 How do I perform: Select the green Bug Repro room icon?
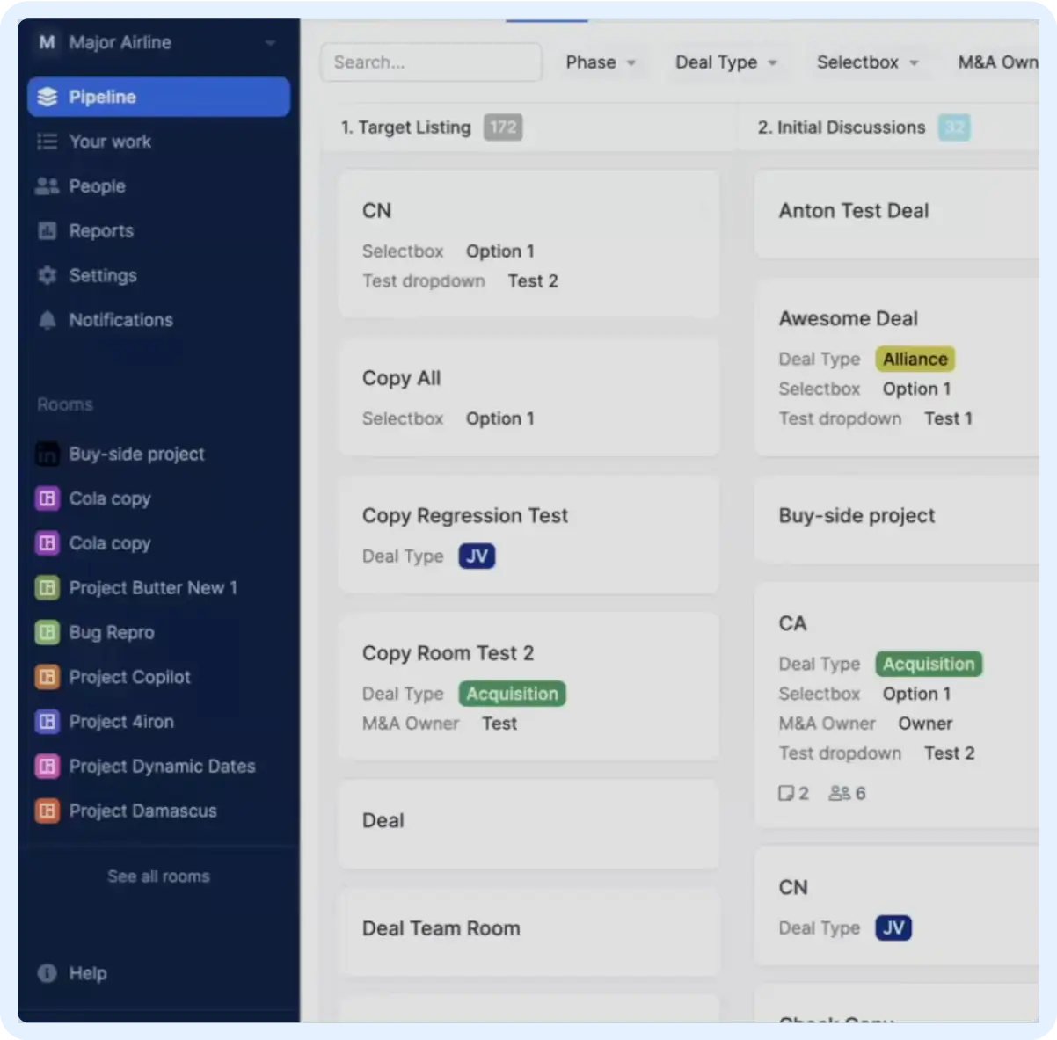(47, 632)
